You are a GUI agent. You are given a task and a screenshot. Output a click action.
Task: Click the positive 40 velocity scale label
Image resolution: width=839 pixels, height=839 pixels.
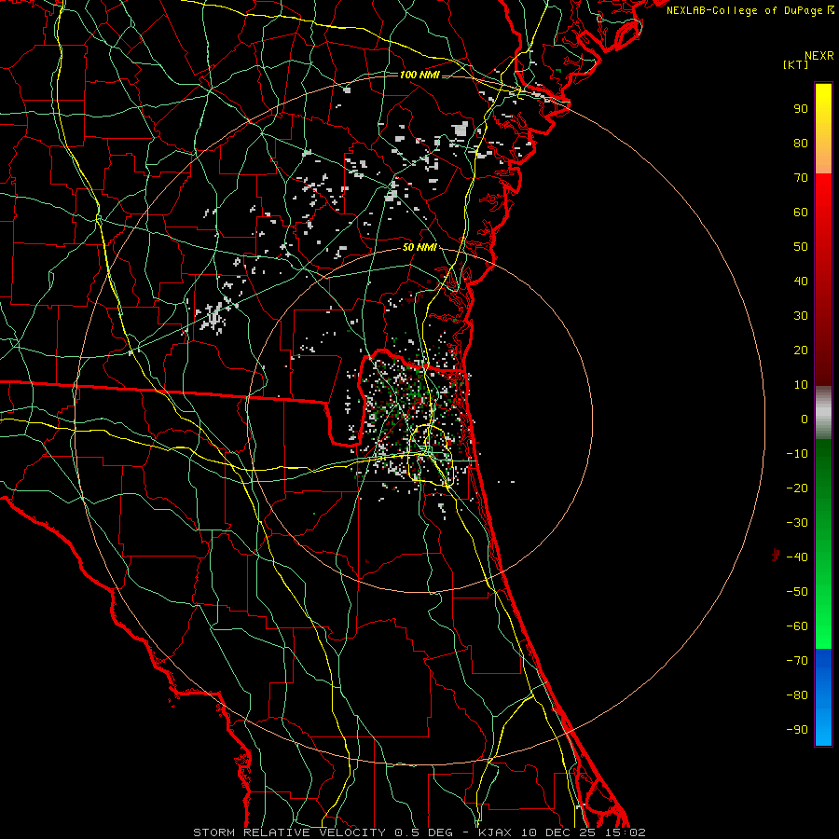coord(801,281)
